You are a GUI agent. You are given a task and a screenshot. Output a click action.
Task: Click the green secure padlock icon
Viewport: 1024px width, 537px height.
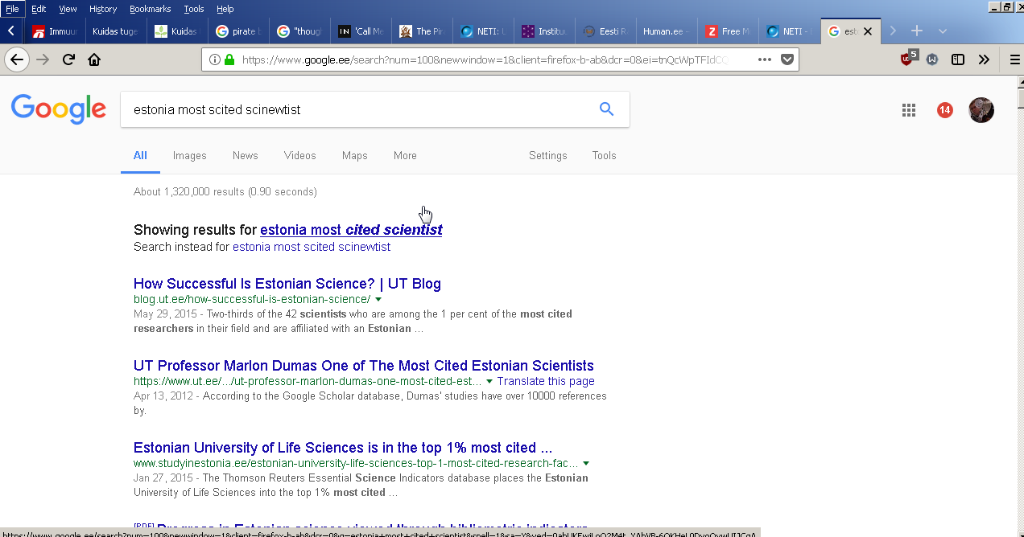(229, 59)
